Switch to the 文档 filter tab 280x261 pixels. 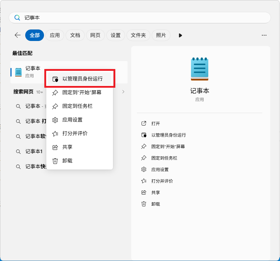click(x=75, y=35)
